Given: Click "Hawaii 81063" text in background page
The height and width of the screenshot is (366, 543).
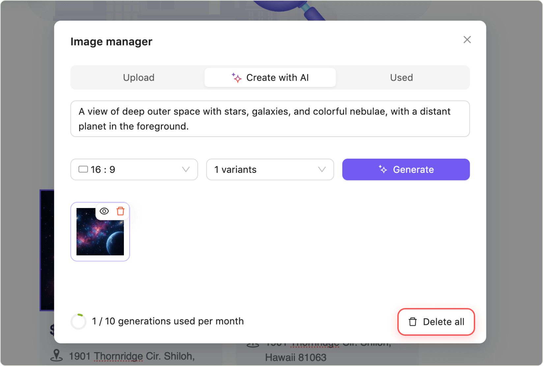Looking at the screenshot, I should pyautogui.click(x=296, y=357).
